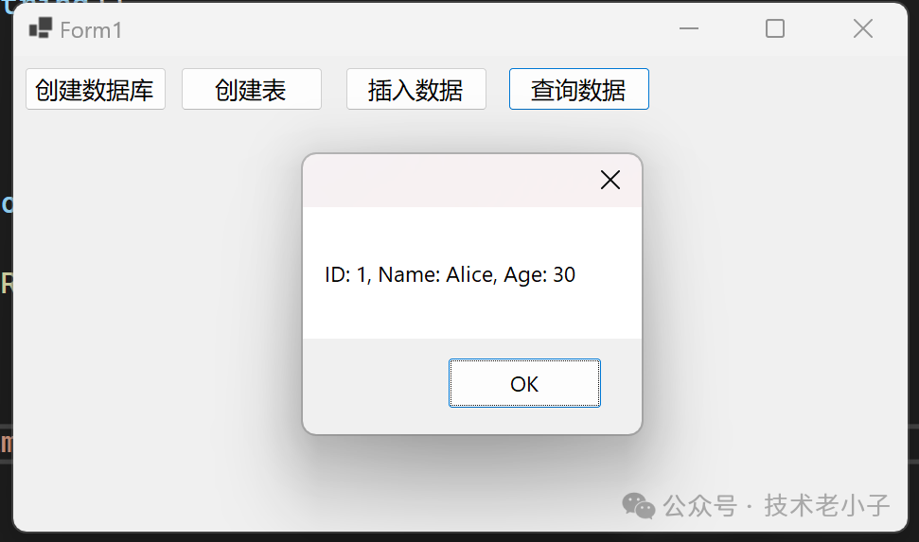Click the 创建数据库 button
The height and width of the screenshot is (542, 919).
(x=96, y=89)
